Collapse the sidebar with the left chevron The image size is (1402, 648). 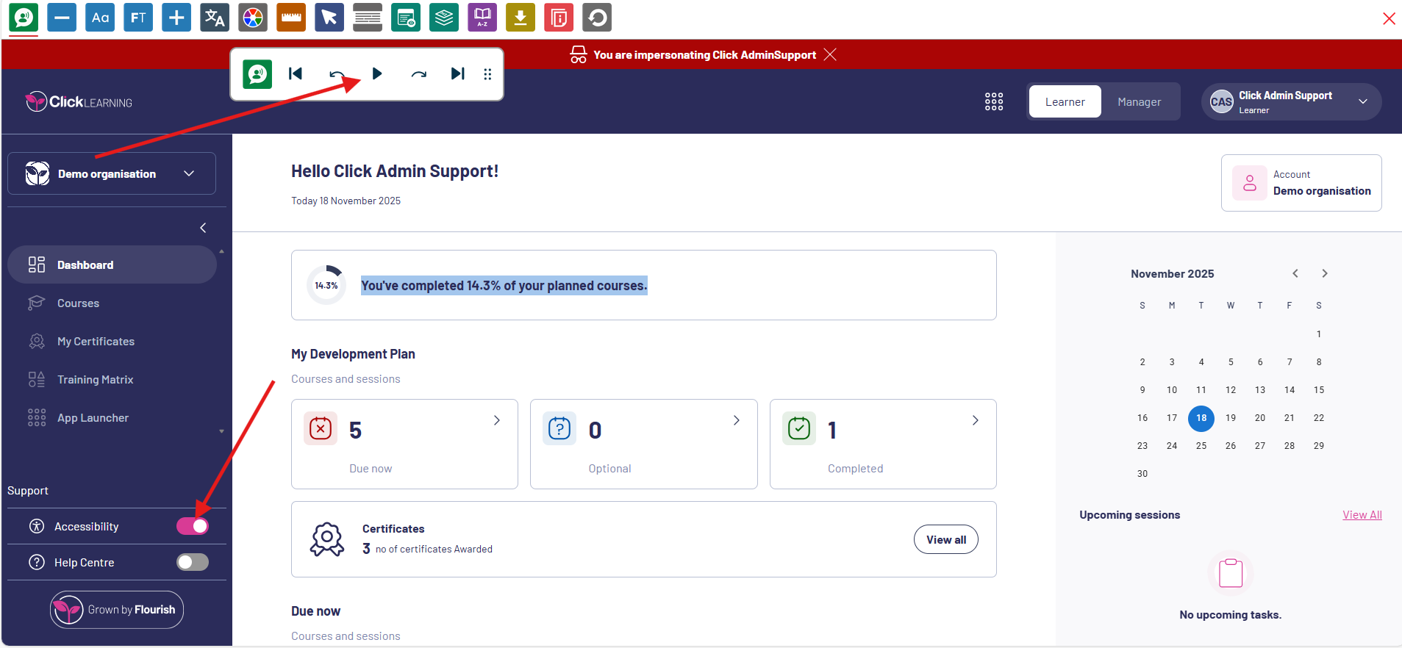click(203, 228)
